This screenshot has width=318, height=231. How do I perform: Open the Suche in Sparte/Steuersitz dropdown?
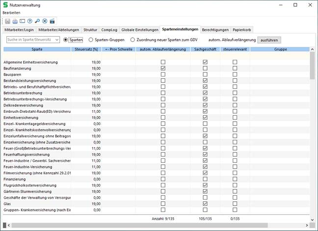coord(57,39)
